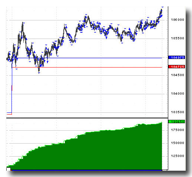
Task: Click the black divider between price and equity panels
Action: (x=87, y=118)
